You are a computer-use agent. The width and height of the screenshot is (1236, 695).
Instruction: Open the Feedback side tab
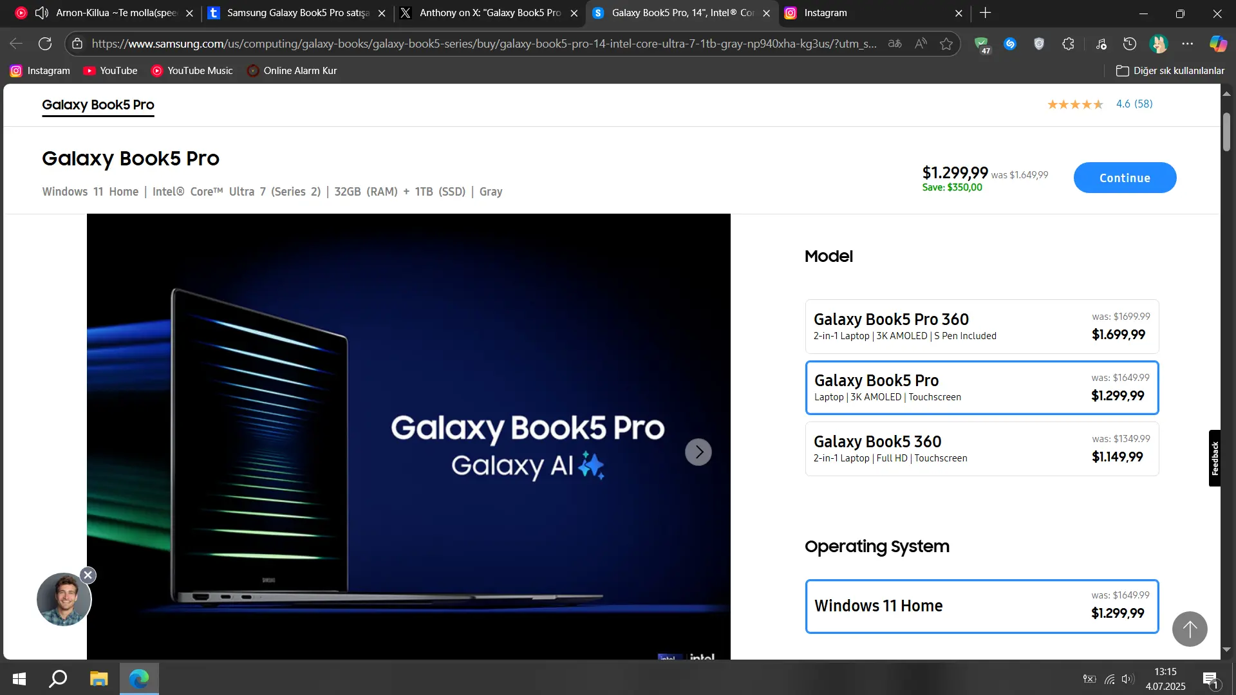tap(1215, 458)
